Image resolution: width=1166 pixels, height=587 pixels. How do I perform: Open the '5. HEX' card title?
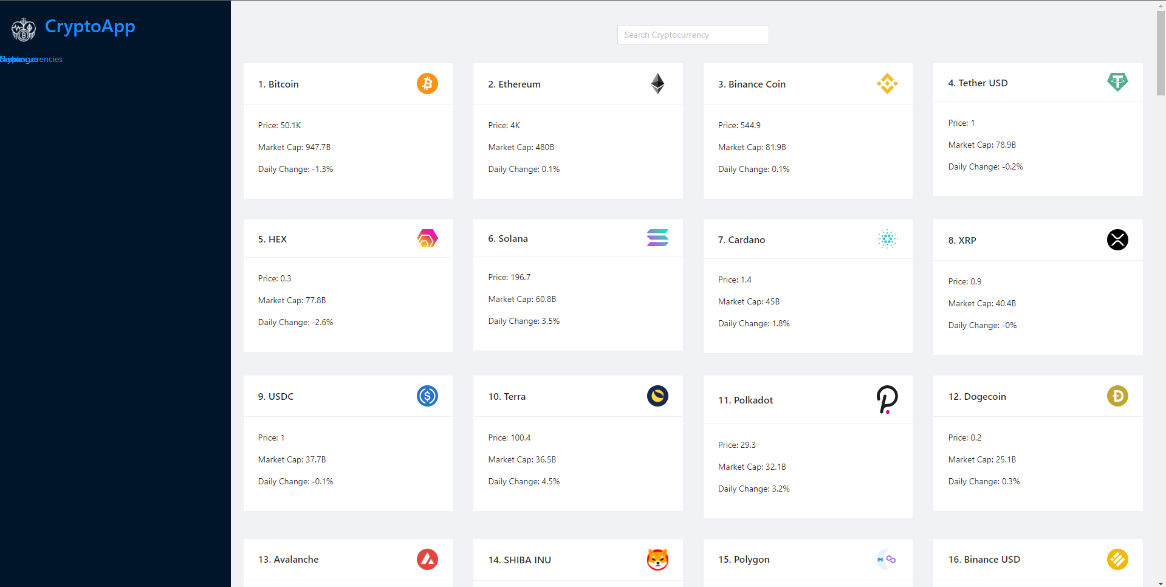(272, 239)
